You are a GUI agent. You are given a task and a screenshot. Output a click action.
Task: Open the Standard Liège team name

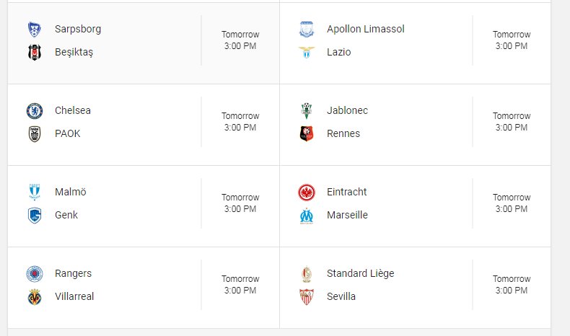(360, 273)
